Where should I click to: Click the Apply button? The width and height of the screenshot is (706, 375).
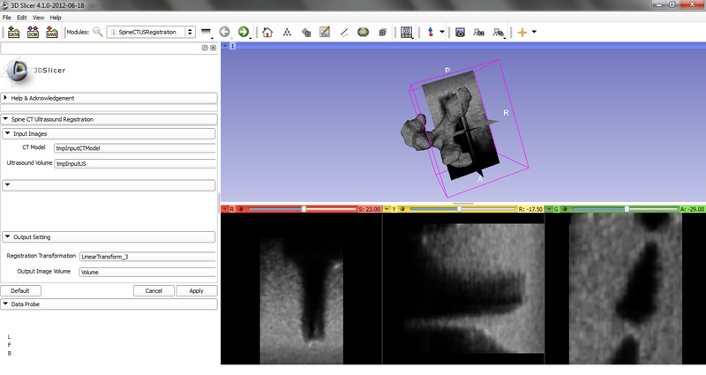pyautogui.click(x=196, y=290)
